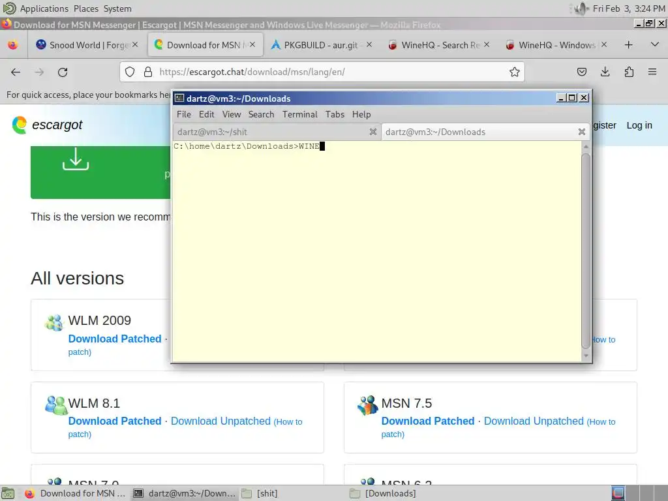Switch to WineHQ Search Results tab

[x=439, y=45]
